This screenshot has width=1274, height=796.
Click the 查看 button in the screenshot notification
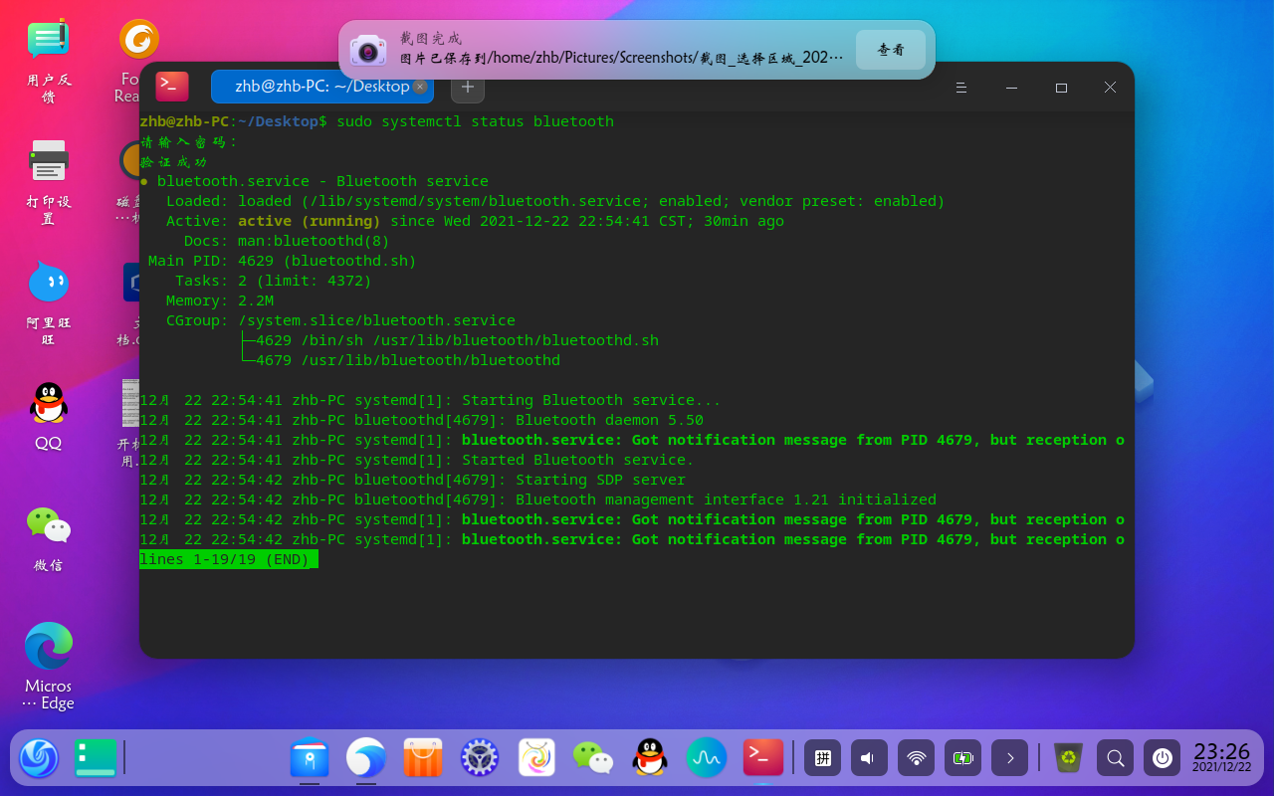[x=891, y=48]
